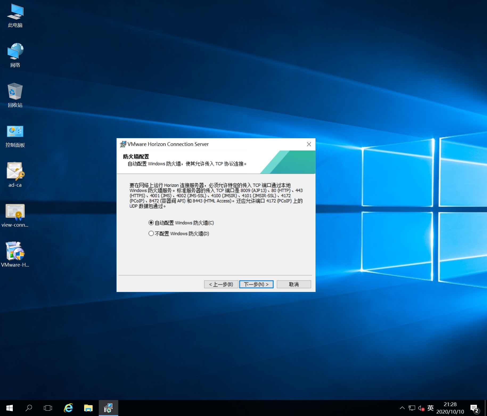Image resolution: width=487 pixels, height=416 pixels.
Task: Click the muted volume tray icon
Action: pos(421,408)
